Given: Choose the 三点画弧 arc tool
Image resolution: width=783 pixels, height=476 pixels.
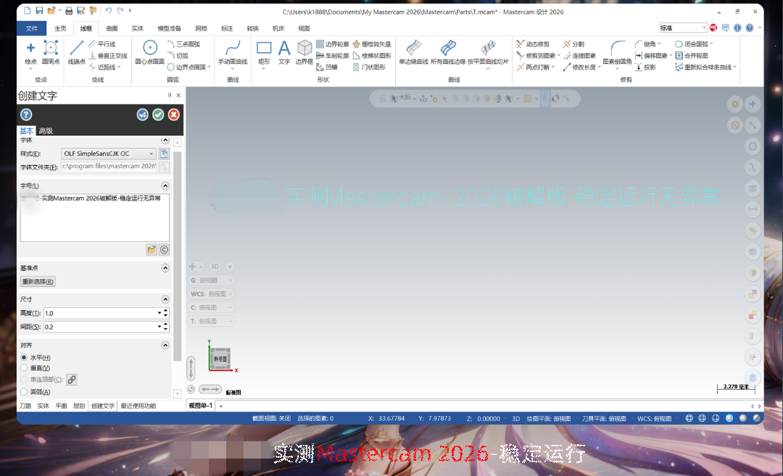Looking at the screenshot, I should point(183,44).
